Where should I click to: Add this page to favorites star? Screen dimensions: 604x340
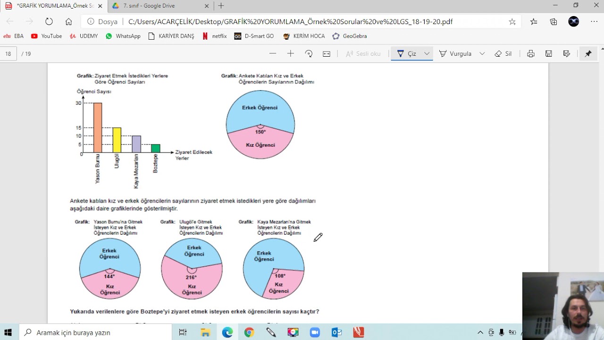pyautogui.click(x=512, y=22)
